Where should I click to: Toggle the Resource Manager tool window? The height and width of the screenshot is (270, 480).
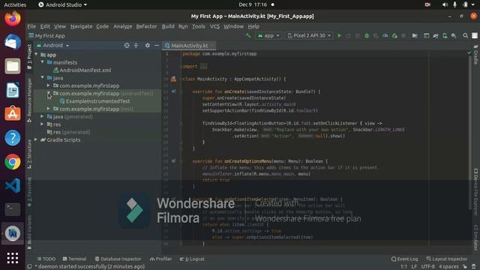pyautogui.click(x=29, y=100)
